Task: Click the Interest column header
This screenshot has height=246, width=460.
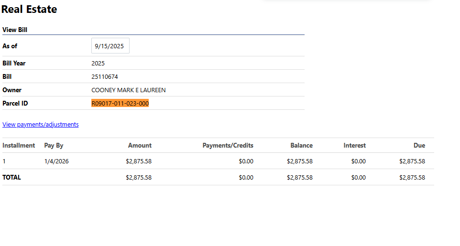Action: (354, 145)
